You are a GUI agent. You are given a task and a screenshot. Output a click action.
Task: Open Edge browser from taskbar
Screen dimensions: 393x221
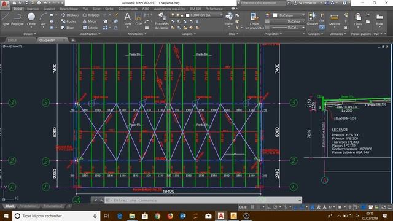coord(120,215)
